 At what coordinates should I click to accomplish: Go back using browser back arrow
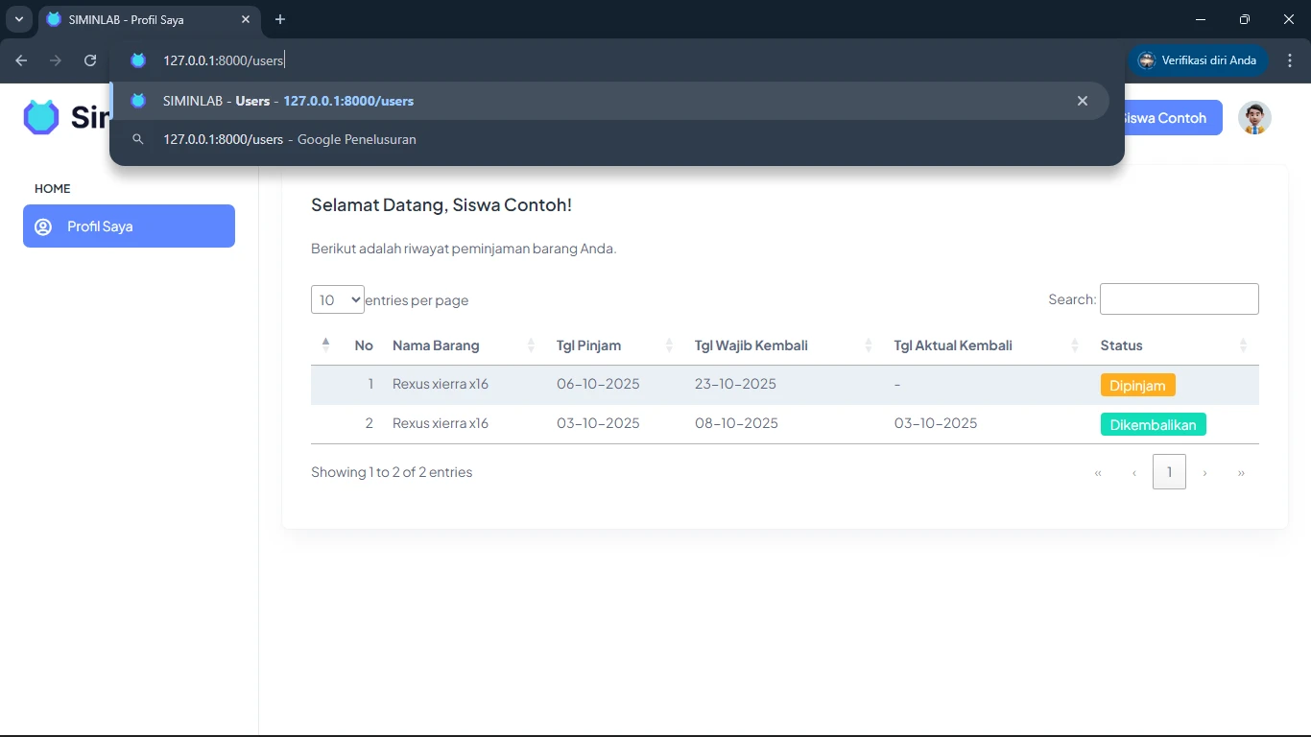[x=21, y=60]
